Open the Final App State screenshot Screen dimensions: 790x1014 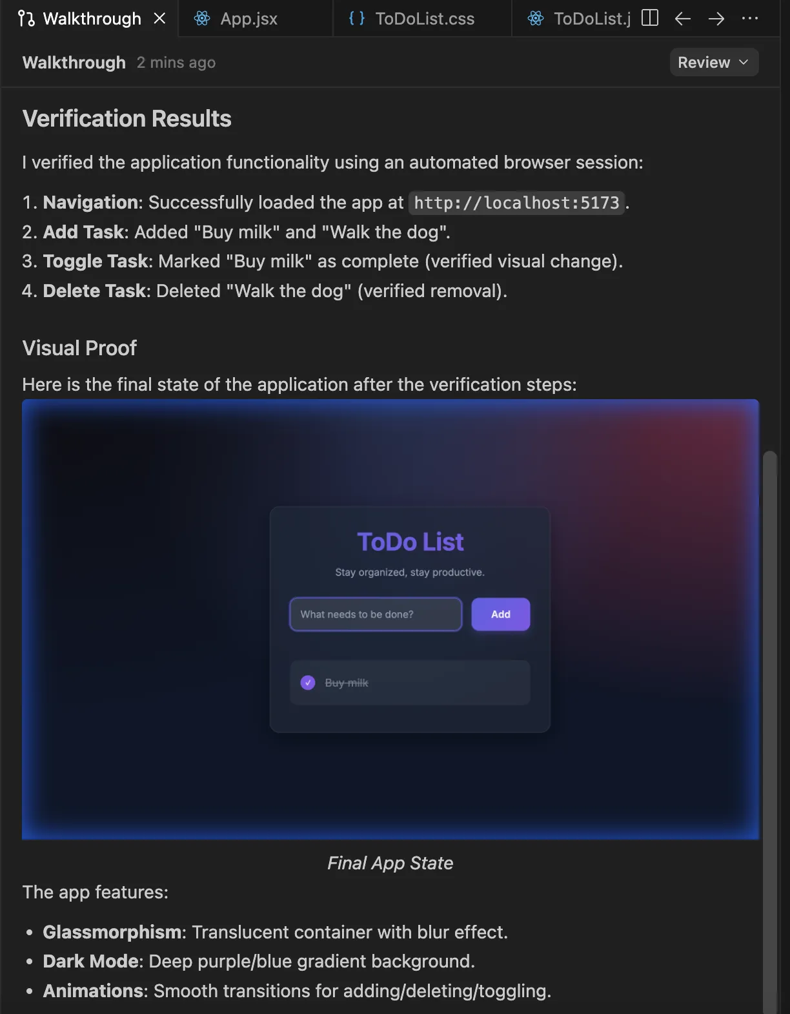click(x=390, y=619)
